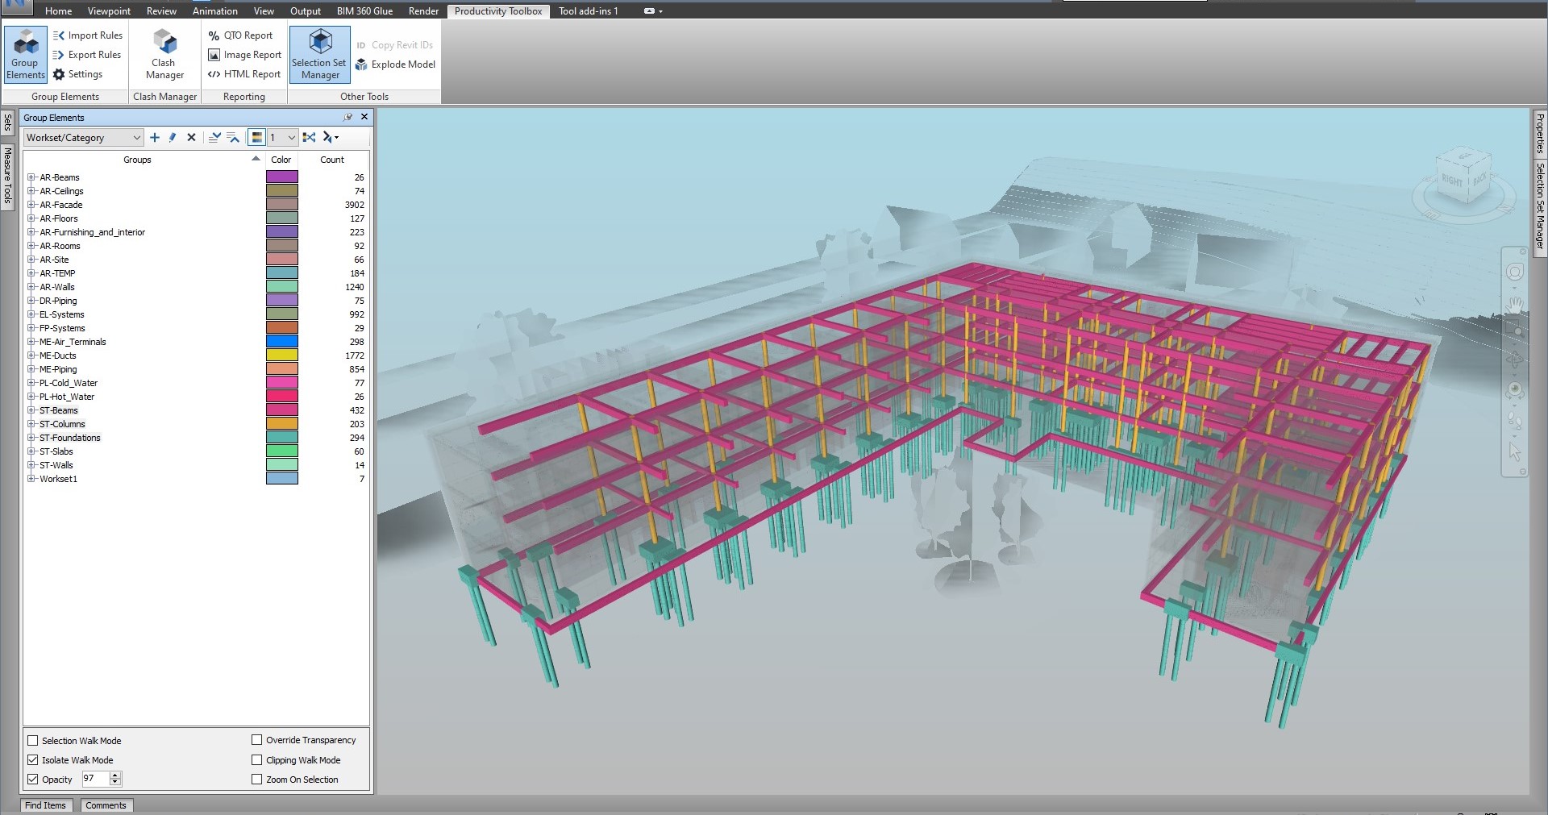Screen dimensions: 1548x815
Task: Click the yellow ME-Ducts color swatch
Action: [x=282, y=356]
